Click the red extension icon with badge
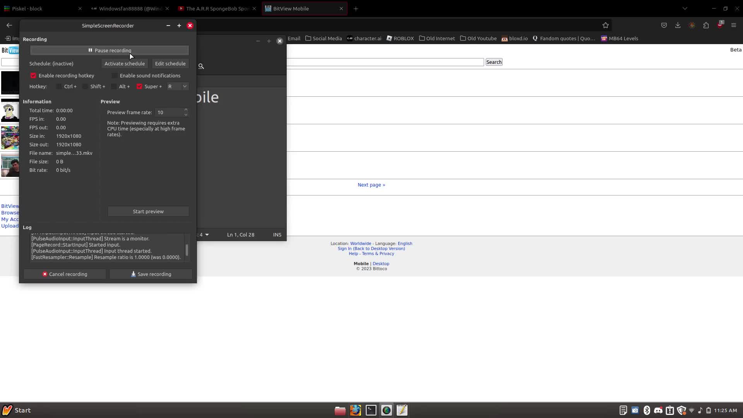 [x=720, y=25]
